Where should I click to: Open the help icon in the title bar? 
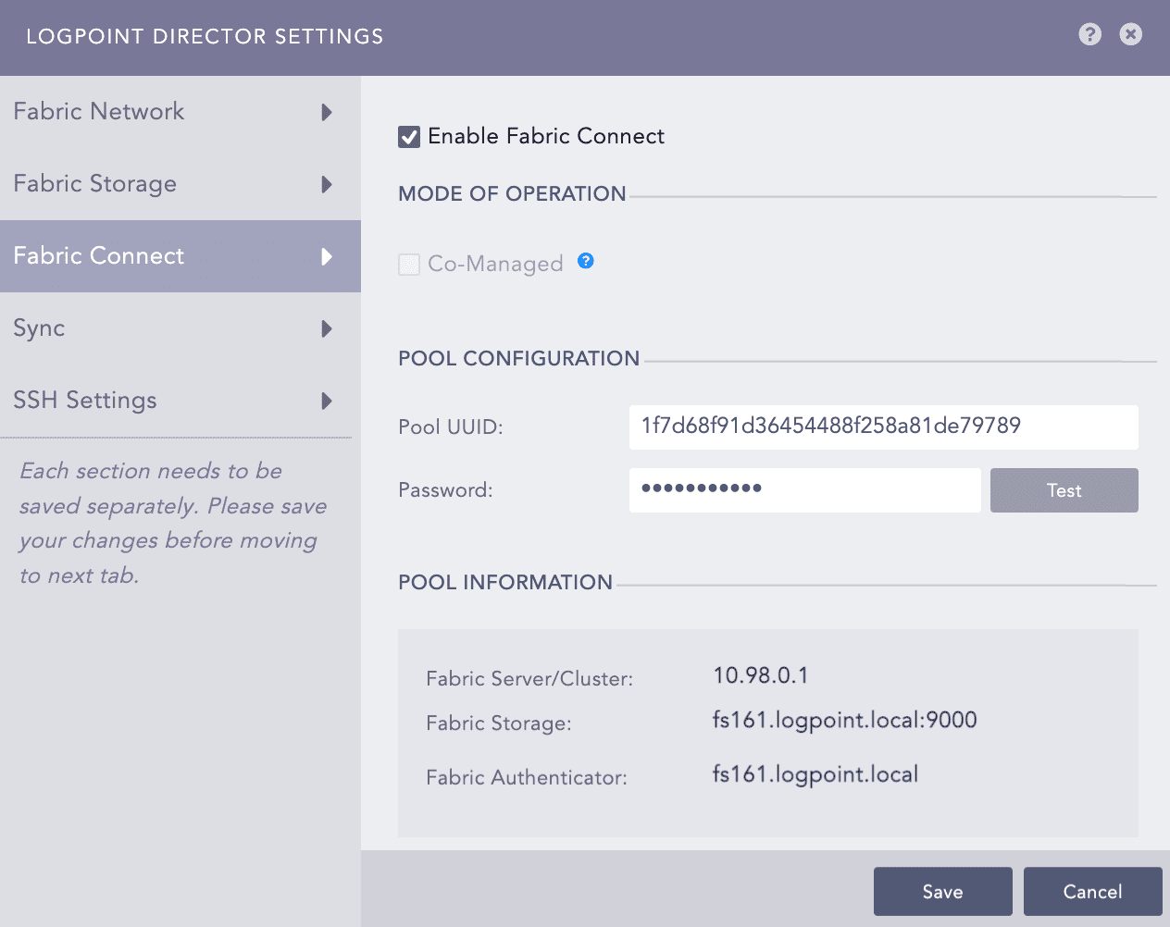[x=1089, y=34]
